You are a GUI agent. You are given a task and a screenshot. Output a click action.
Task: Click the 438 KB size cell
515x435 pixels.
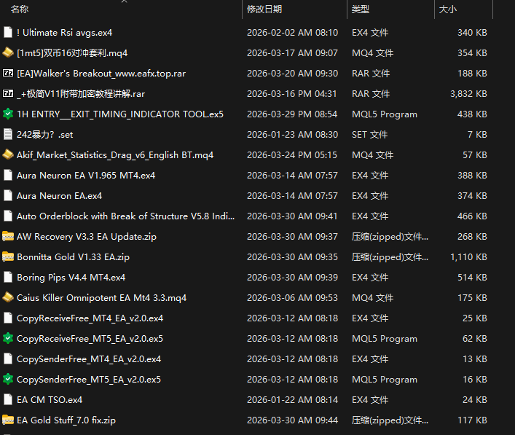click(x=472, y=114)
